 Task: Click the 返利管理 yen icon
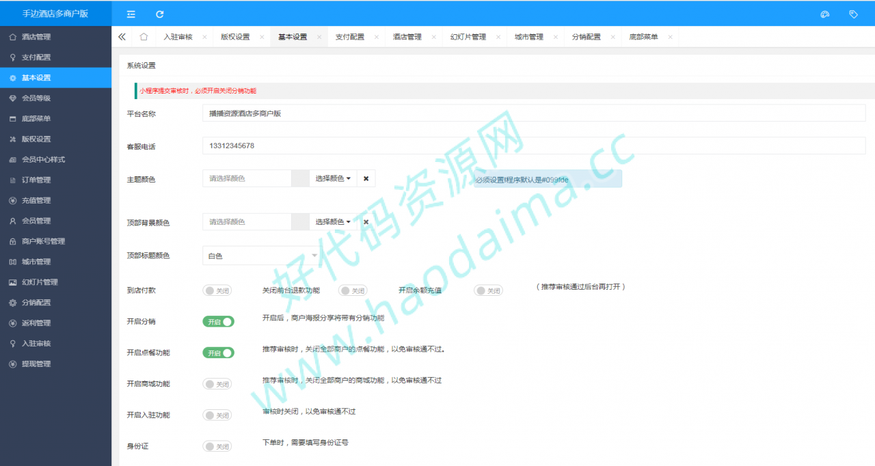point(13,323)
